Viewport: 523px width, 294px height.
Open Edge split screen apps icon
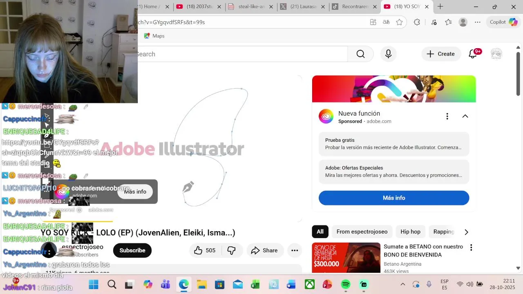373,22
